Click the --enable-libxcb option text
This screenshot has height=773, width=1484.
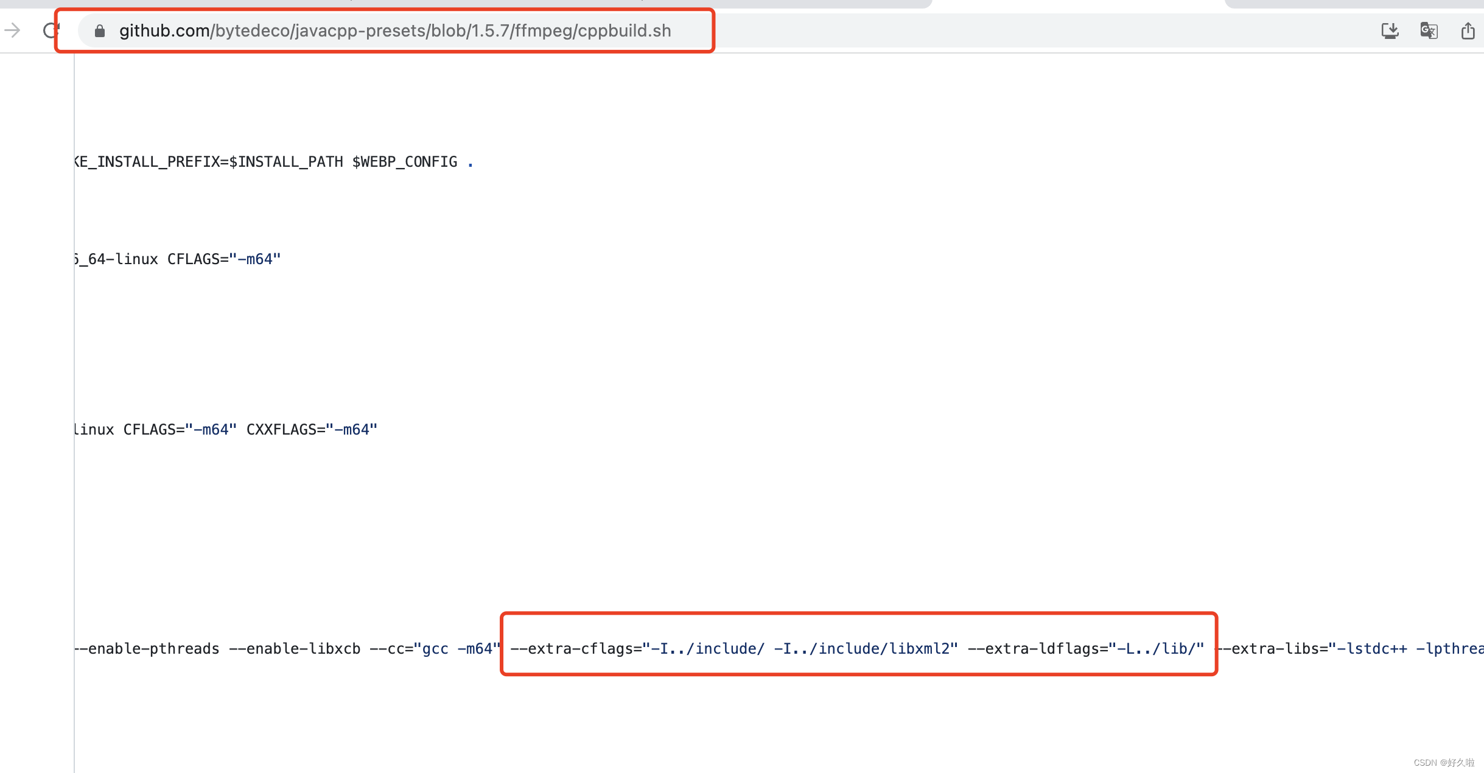(x=295, y=649)
